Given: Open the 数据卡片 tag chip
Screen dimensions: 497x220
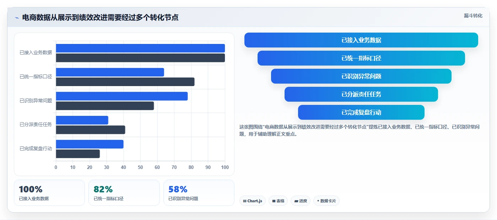Looking at the screenshot, I should 326,201.
